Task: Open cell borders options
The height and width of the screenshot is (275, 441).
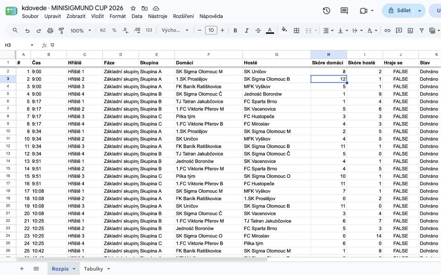Action: click(297, 30)
